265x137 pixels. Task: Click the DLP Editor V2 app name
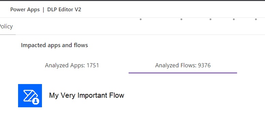[x=64, y=10]
